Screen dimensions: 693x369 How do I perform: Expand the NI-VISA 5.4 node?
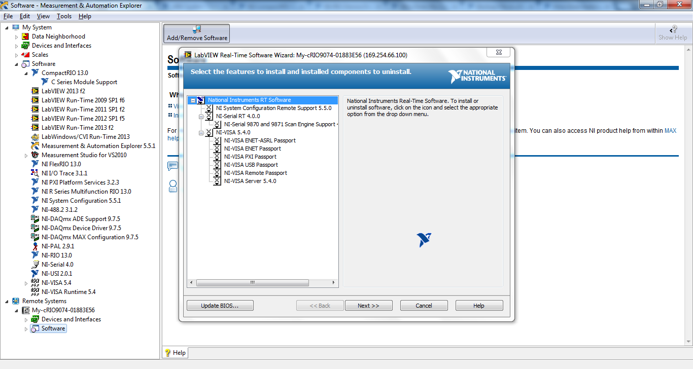point(26,283)
